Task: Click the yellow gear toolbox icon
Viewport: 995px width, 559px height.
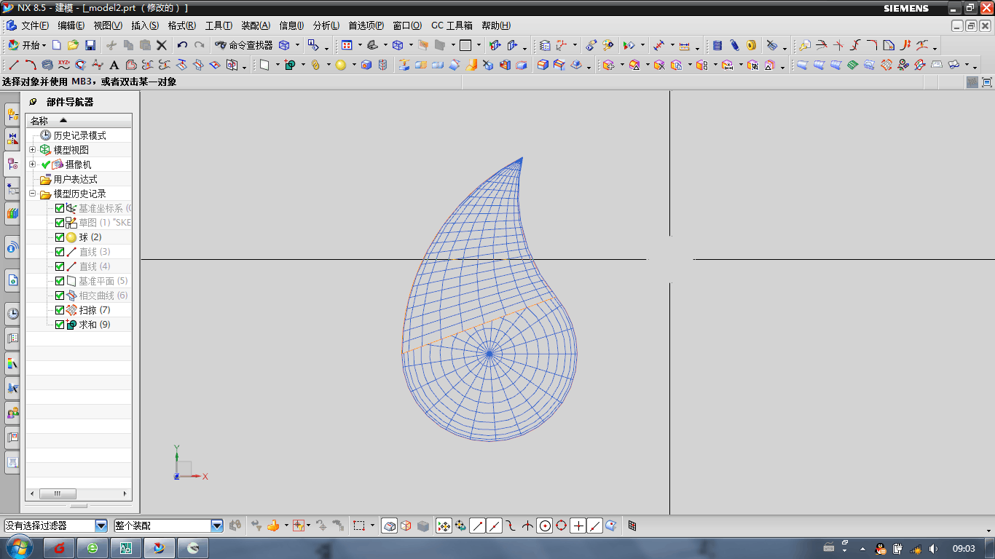Action: tap(751, 45)
